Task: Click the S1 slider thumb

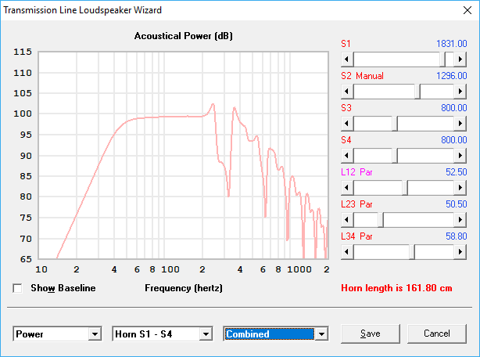Action: (442, 59)
